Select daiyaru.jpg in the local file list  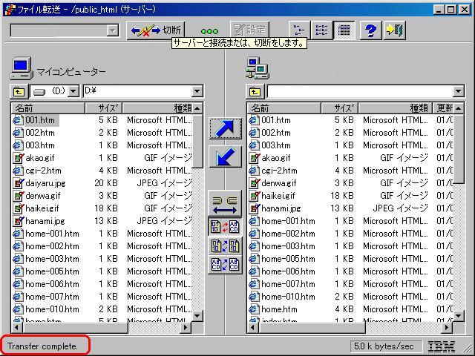pos(45,182)
